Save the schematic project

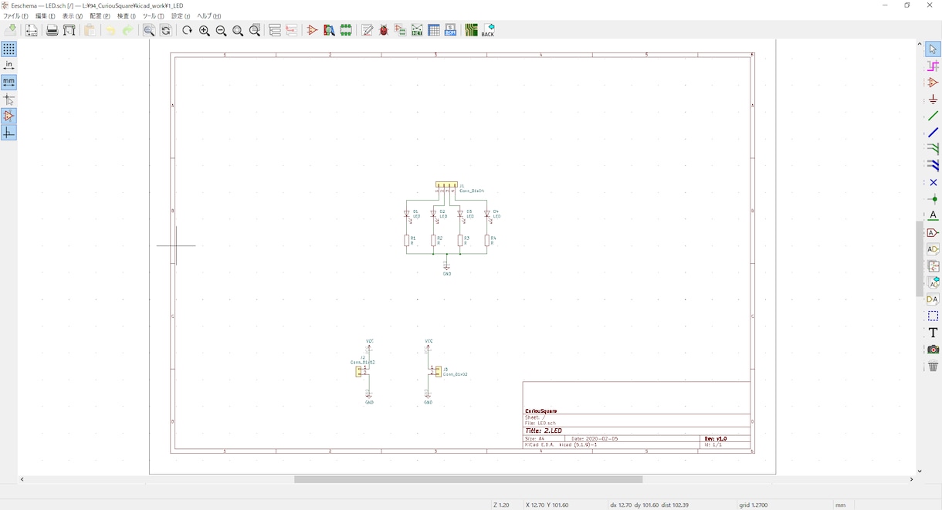(11, 30)
